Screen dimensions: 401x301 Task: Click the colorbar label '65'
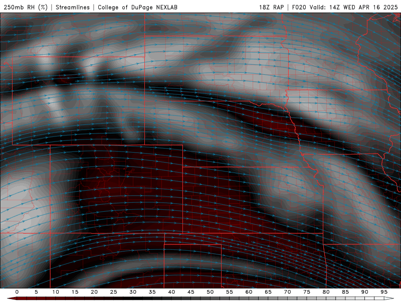tap(268, 292)
